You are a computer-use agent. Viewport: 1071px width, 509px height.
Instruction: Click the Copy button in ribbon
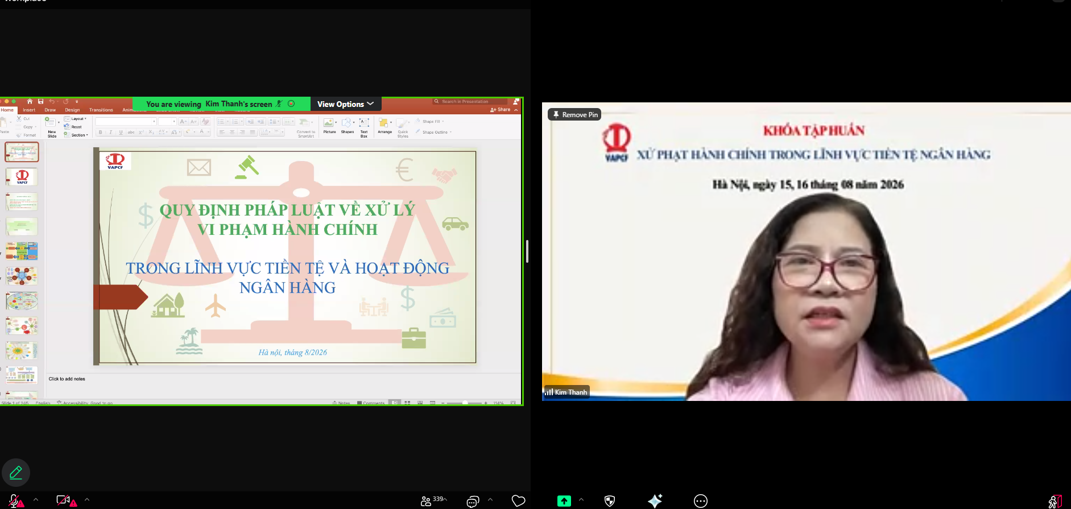click(x=26, y=127)
